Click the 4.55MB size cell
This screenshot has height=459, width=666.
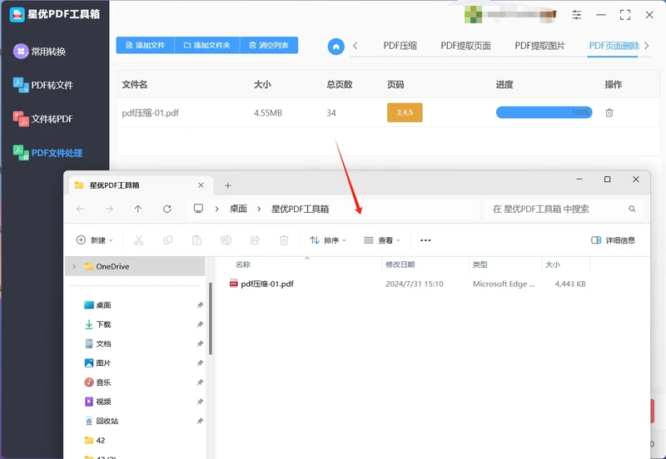pos(268,113)
